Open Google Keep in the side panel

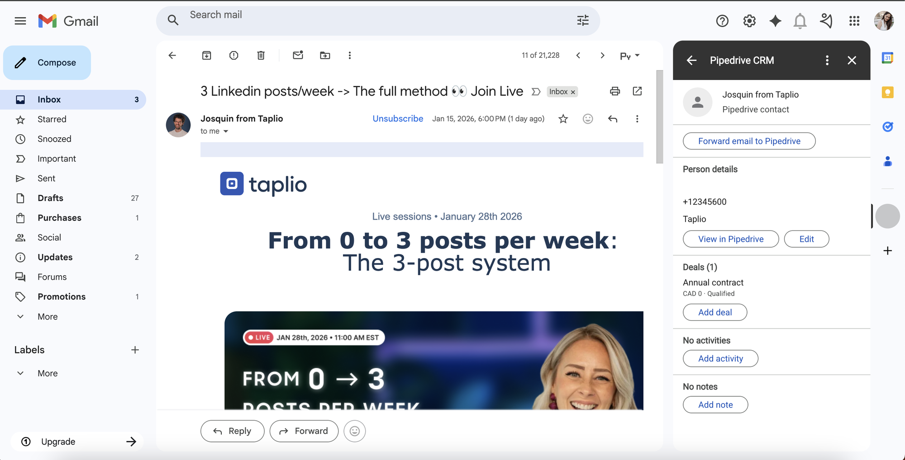click(x=888, y=92)
